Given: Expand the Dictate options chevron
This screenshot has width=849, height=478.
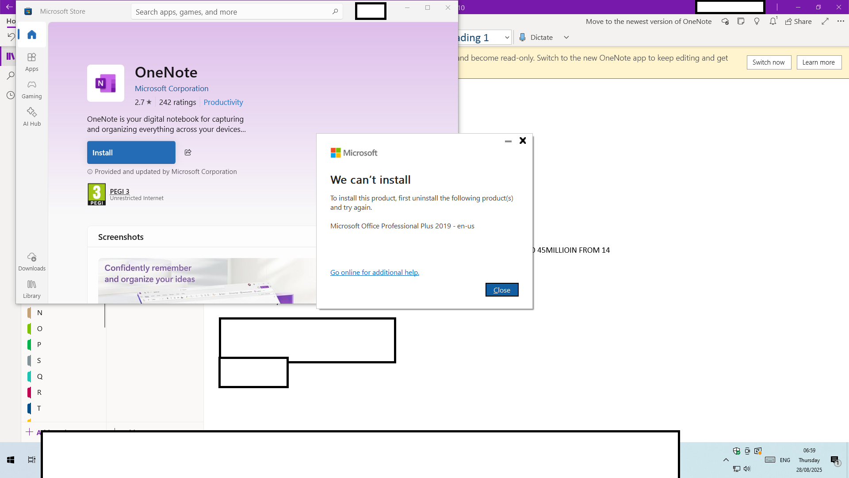Looking at the screenshot, I should [x=566, y=38].
